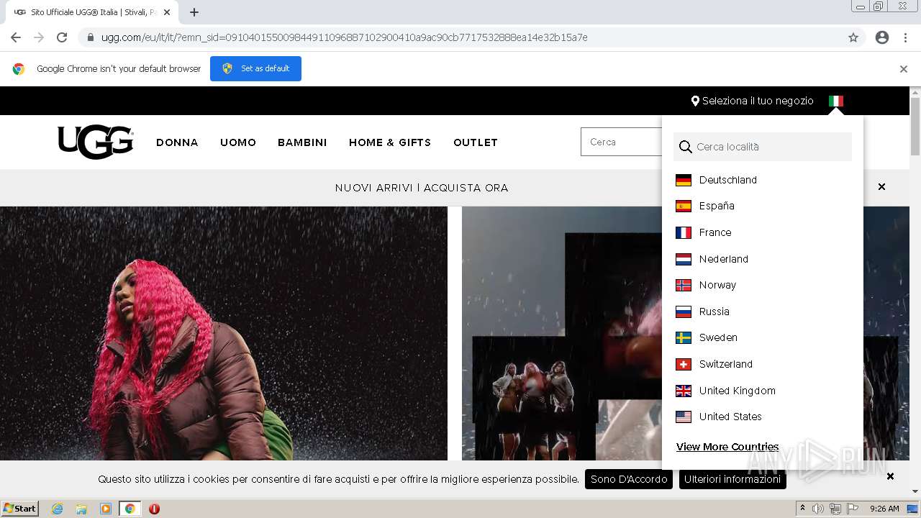The width and height of the screenshot is (921, 518).
Task: Click NUOVI ARRIVI | ACQUISTA ORA banner
Action: click(422, 188)
